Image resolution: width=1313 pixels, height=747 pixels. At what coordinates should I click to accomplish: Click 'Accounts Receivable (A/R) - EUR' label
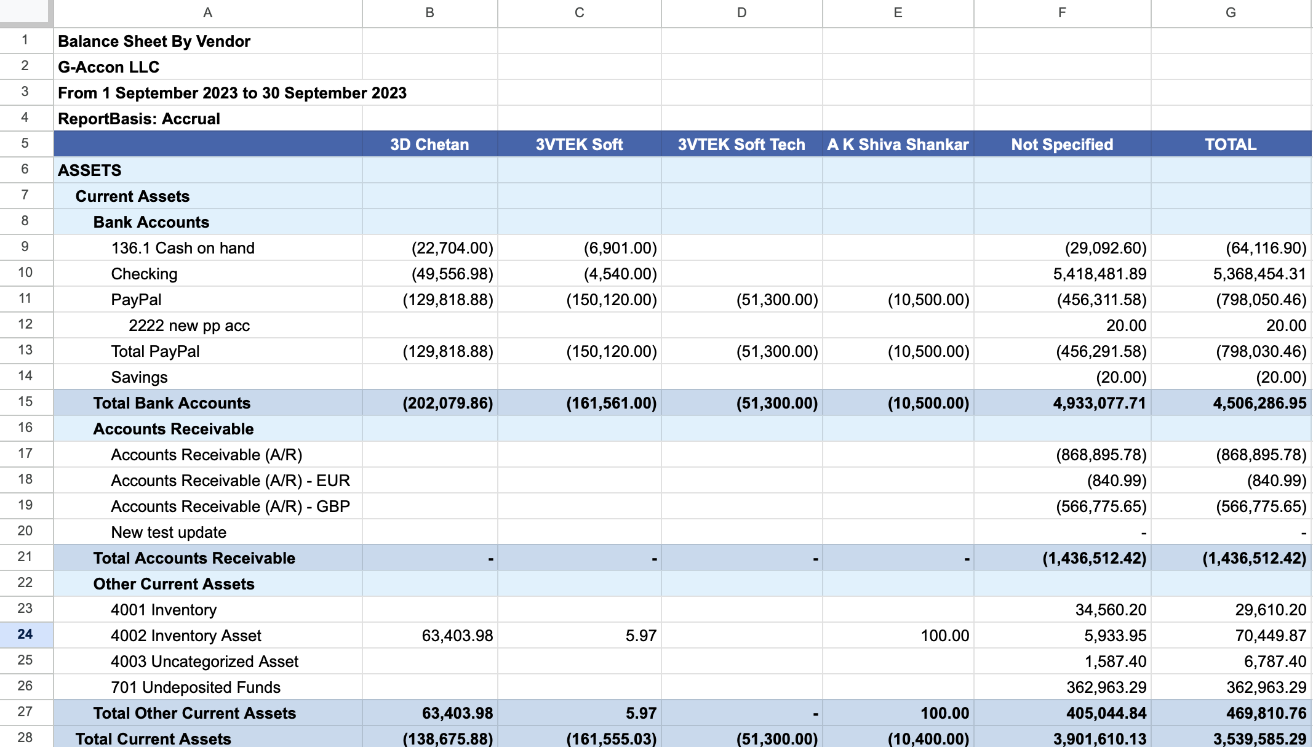[230, 481]
